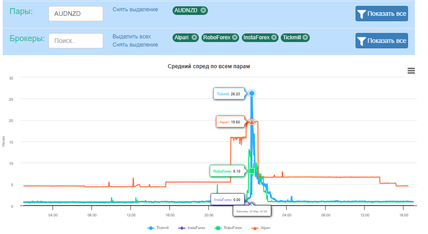Toggle RoboForex series in chart legend
Image resolution: width=428 pixels, height=234 pixels.
pos(228,228)
